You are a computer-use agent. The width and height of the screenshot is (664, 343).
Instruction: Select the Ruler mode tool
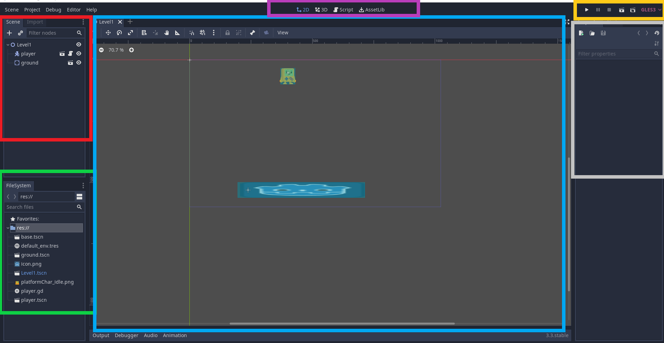tap(178, 33)
